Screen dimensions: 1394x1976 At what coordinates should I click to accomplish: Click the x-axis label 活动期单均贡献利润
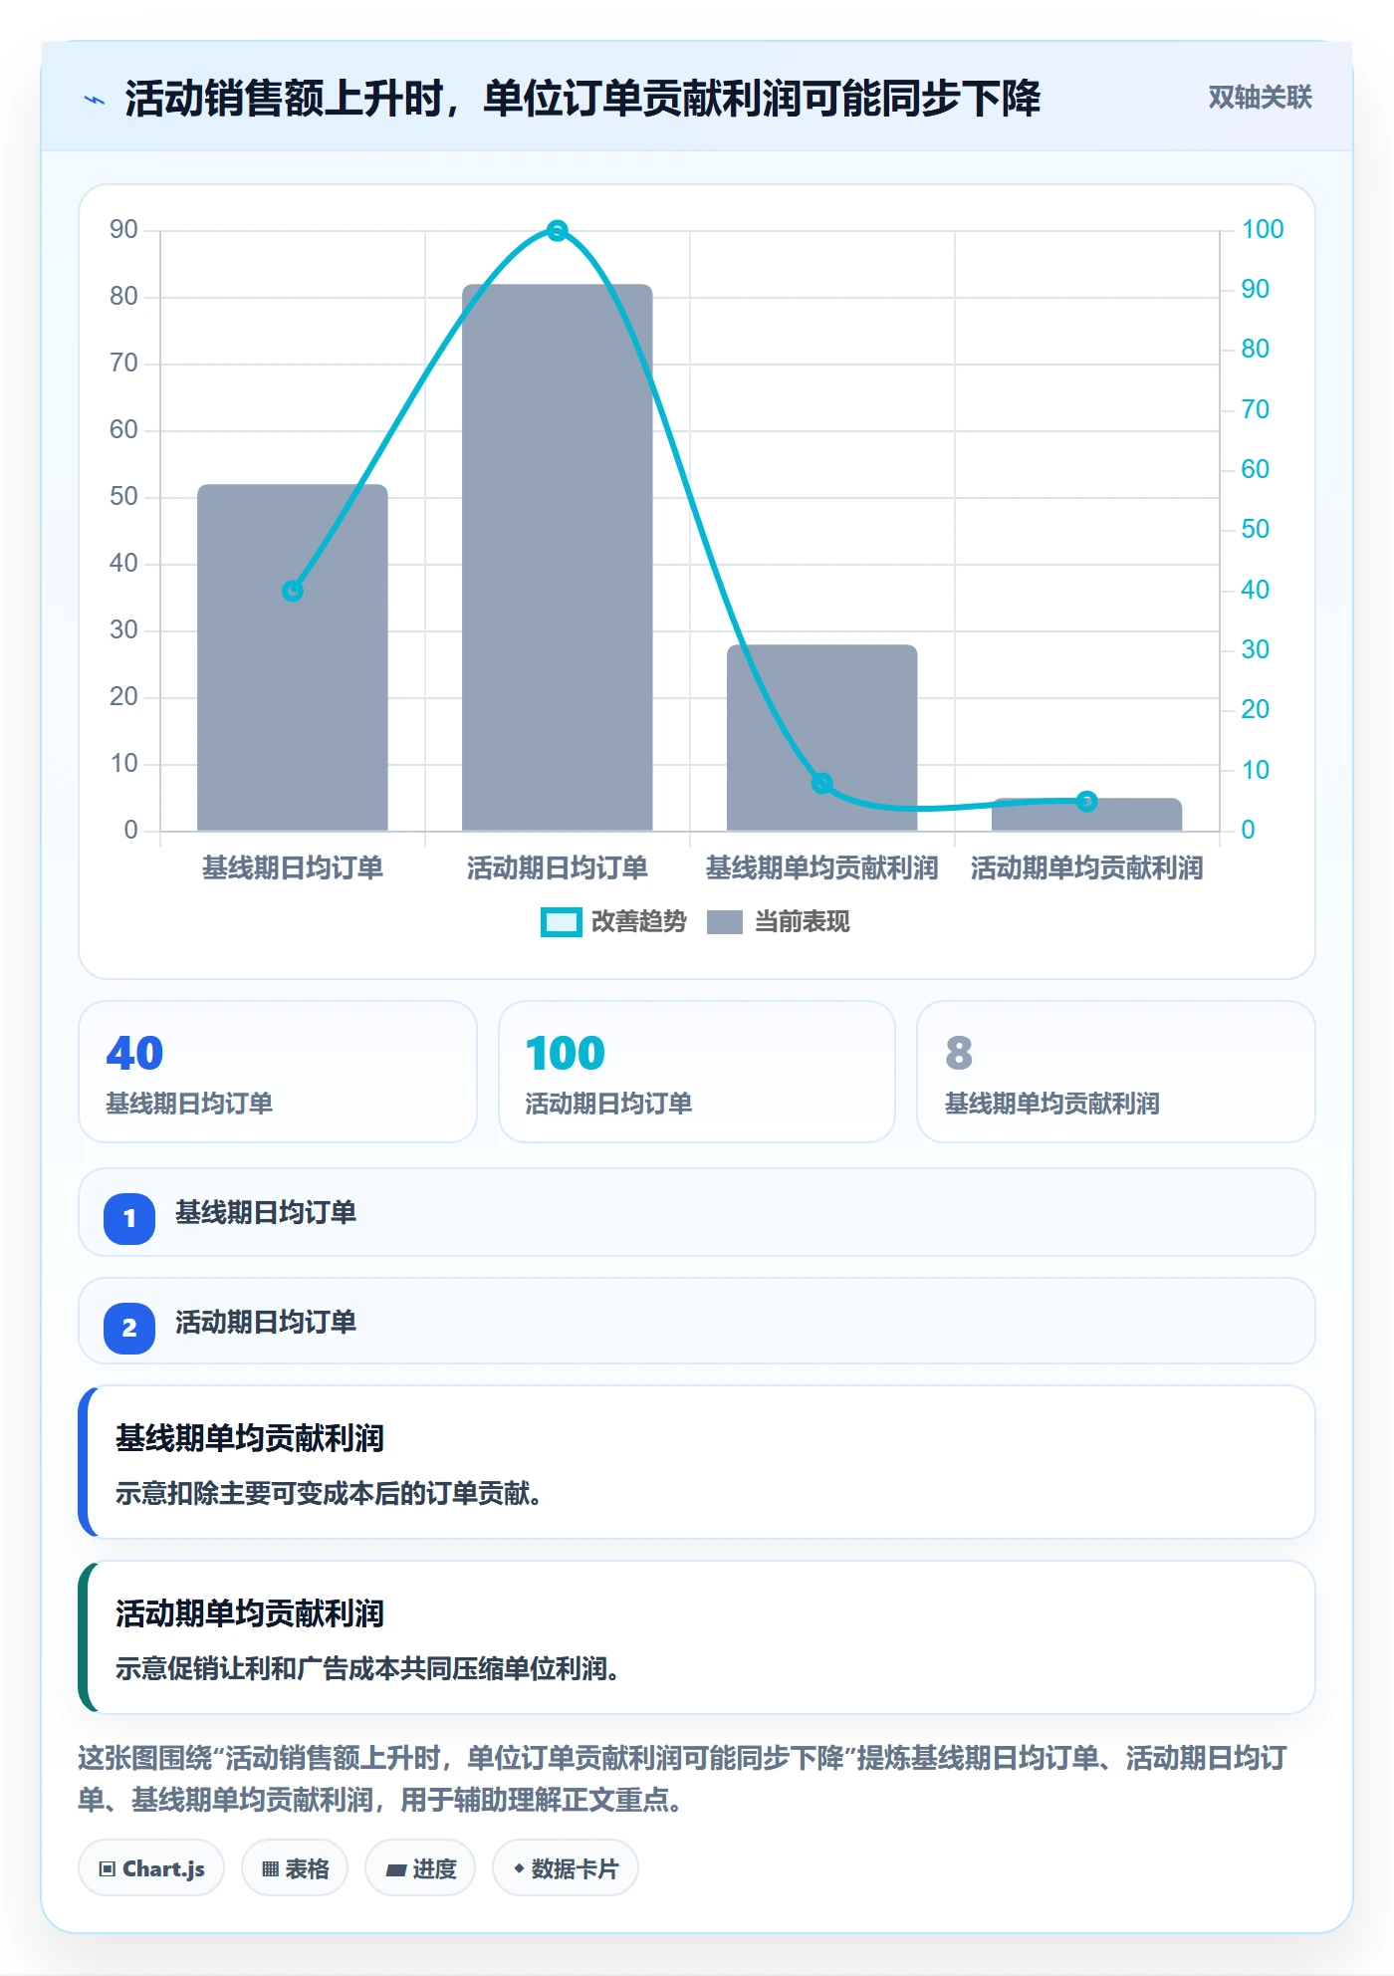[1087, 868]
